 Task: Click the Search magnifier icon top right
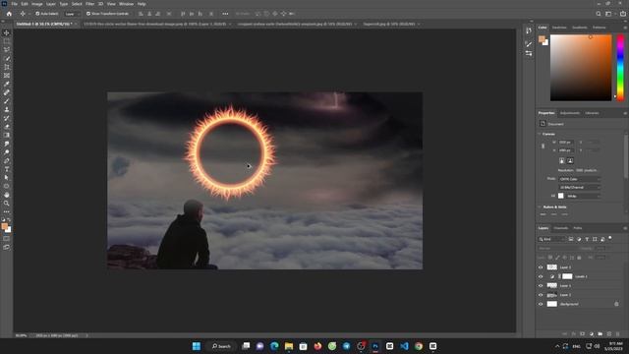point(599,14)
